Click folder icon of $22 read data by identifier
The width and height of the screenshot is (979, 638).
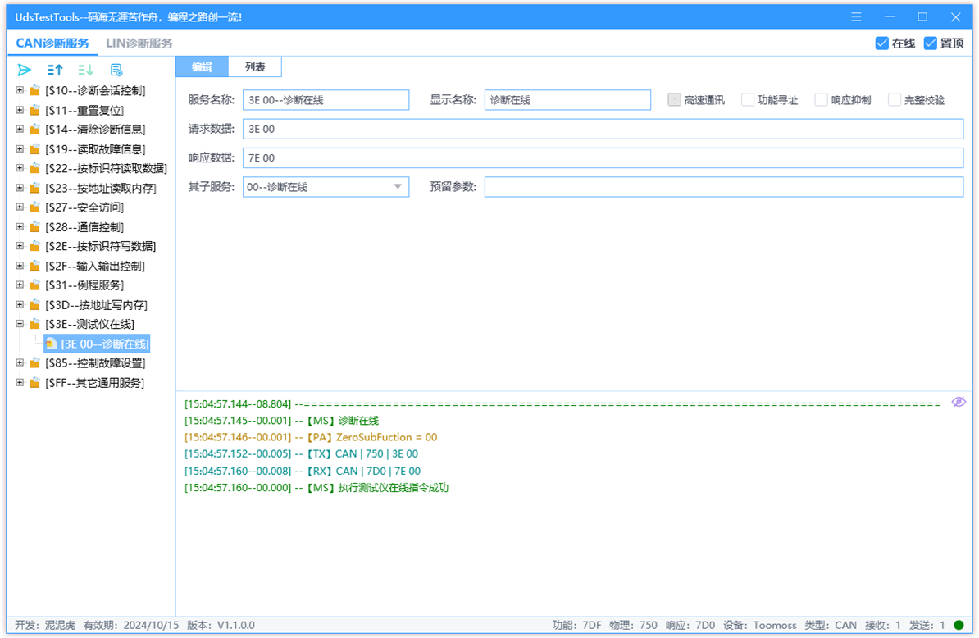[x=35, y=169]
